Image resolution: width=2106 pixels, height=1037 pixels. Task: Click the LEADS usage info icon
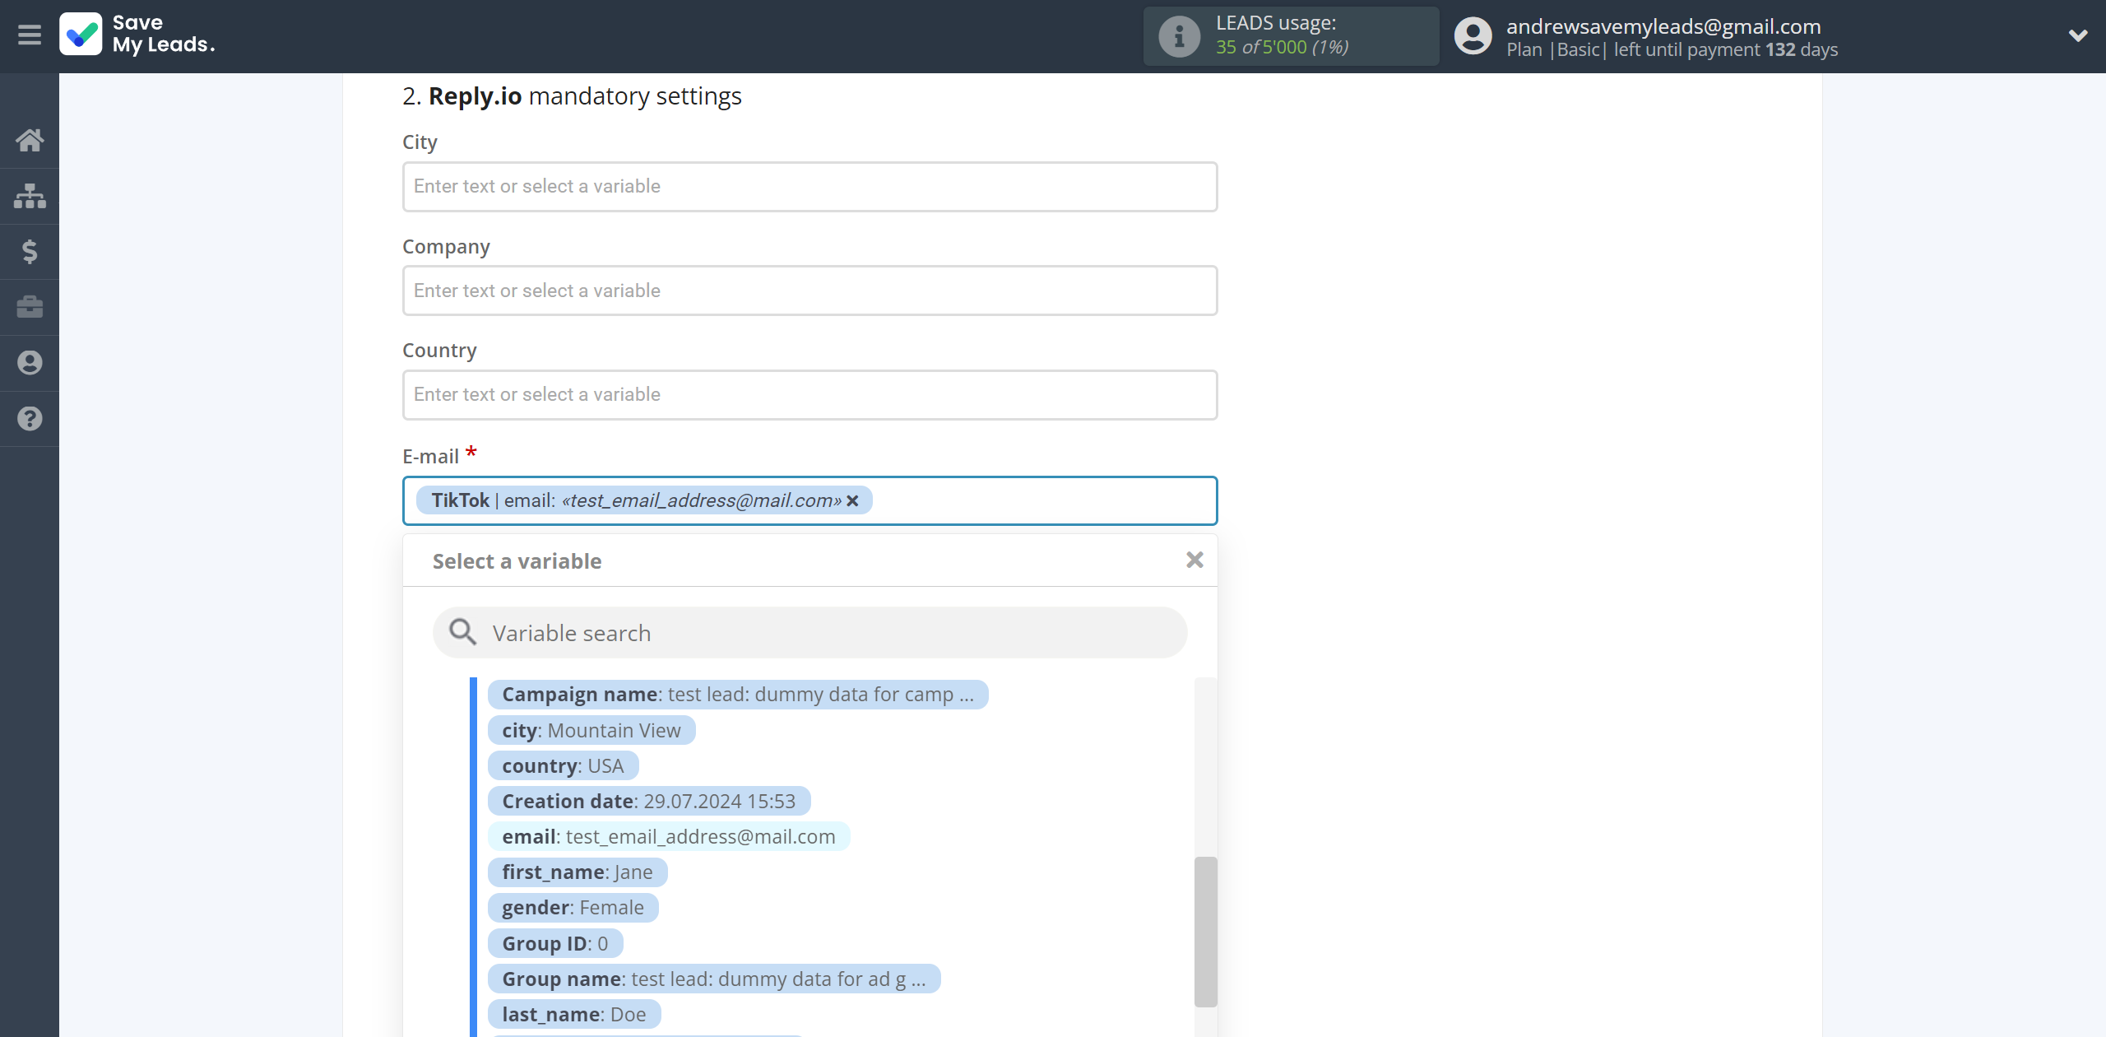1176,36
